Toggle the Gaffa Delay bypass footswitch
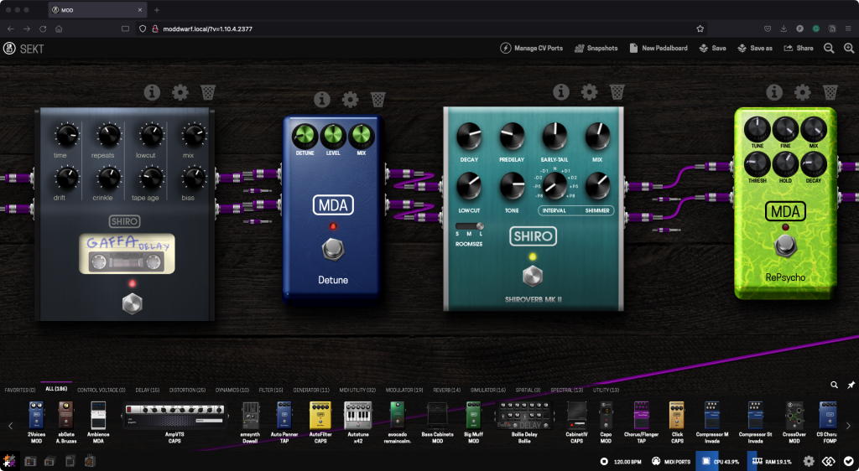The image size is (859, 471). 132,303
